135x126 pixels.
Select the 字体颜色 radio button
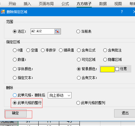pos(15,69)
